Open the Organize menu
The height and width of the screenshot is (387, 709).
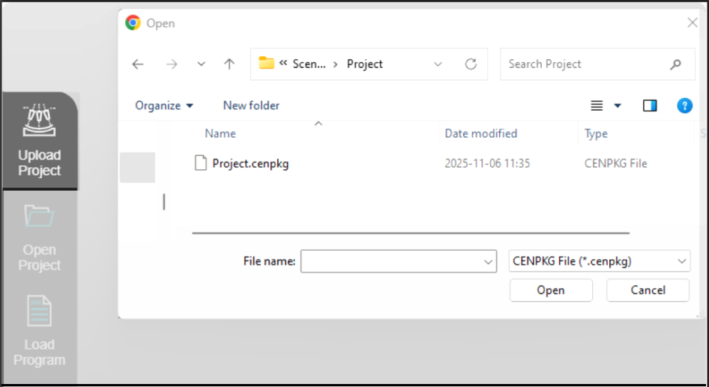(164, 106)
